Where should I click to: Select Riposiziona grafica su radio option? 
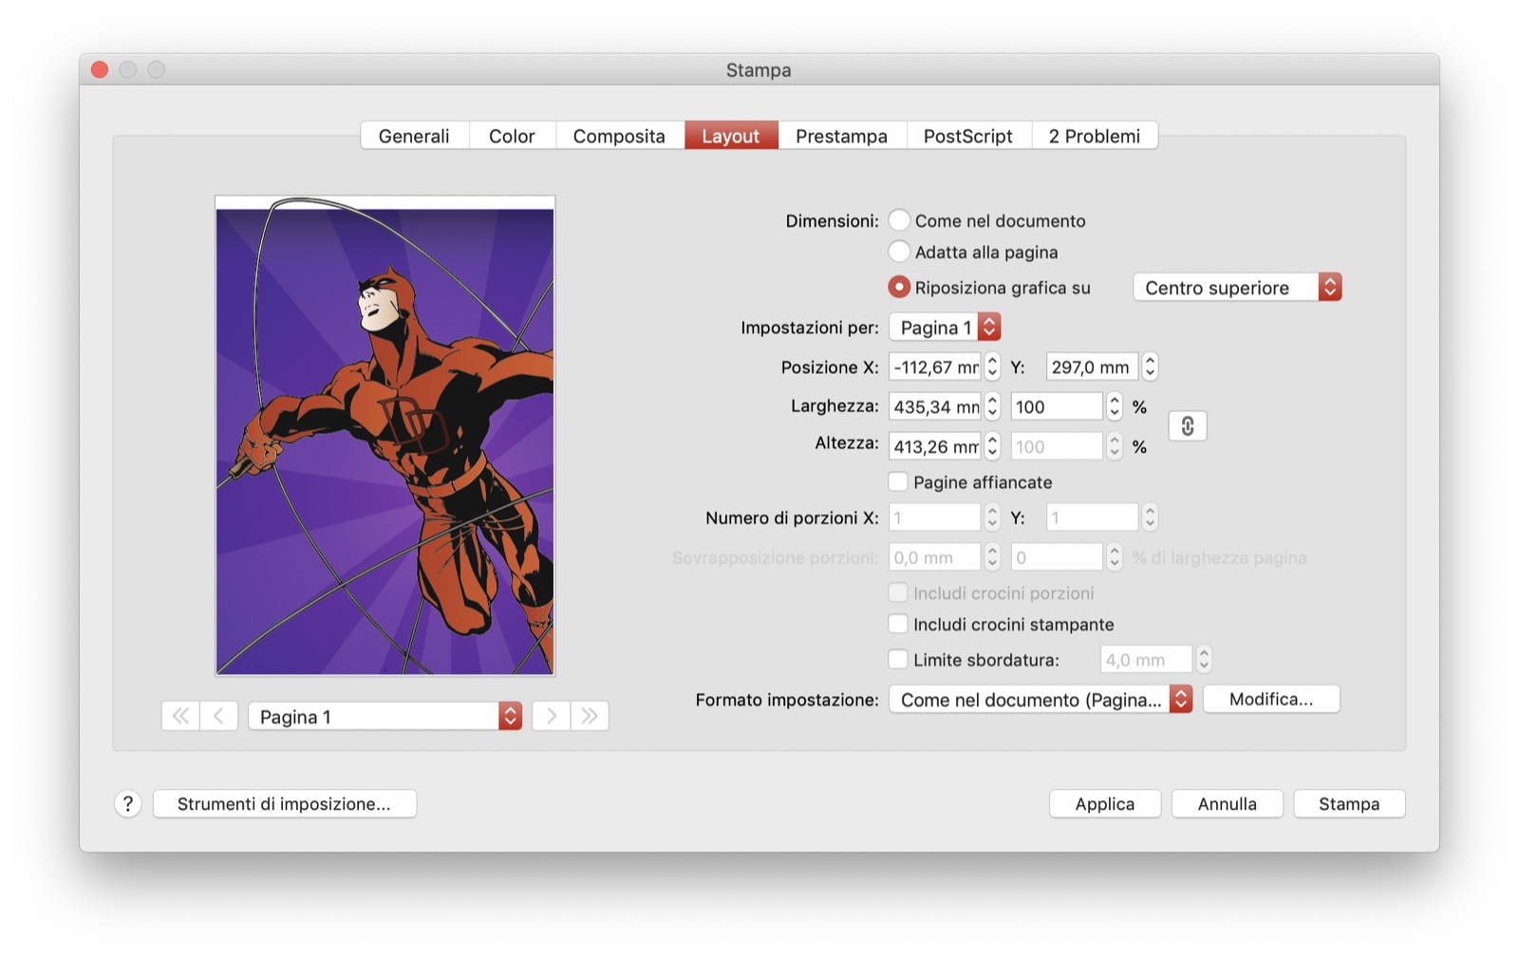(899, 287)
